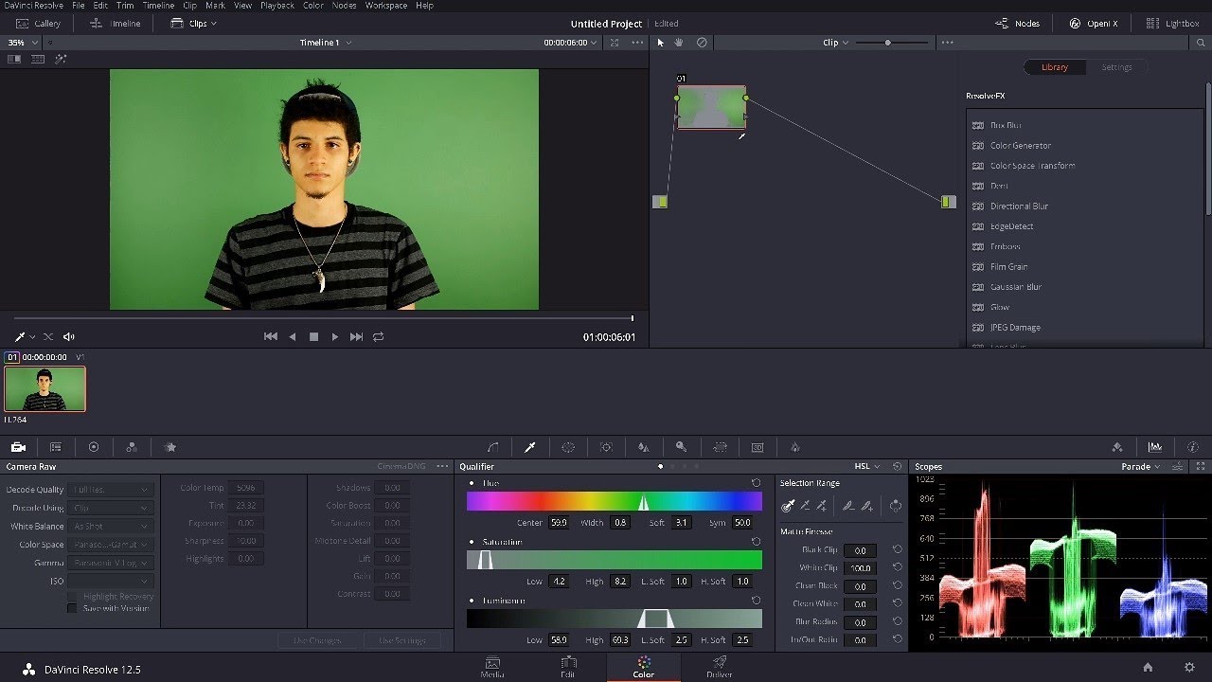The height and width of the screenshot is (682, 1212).
Task: Switch to the Deliver page
Action: (x=720, y=667)
